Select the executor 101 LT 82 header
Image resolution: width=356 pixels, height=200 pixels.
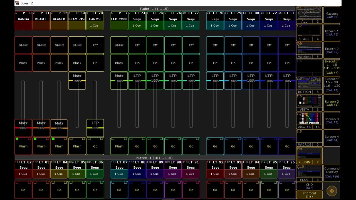click(23, 169)
